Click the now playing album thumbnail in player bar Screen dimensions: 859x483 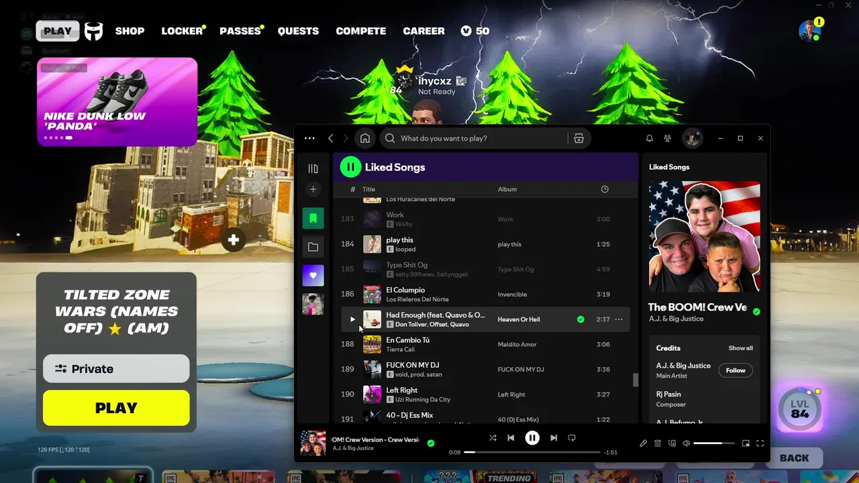[313, 443]
